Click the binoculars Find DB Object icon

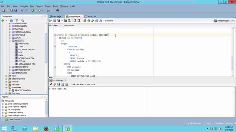point(58,10)
